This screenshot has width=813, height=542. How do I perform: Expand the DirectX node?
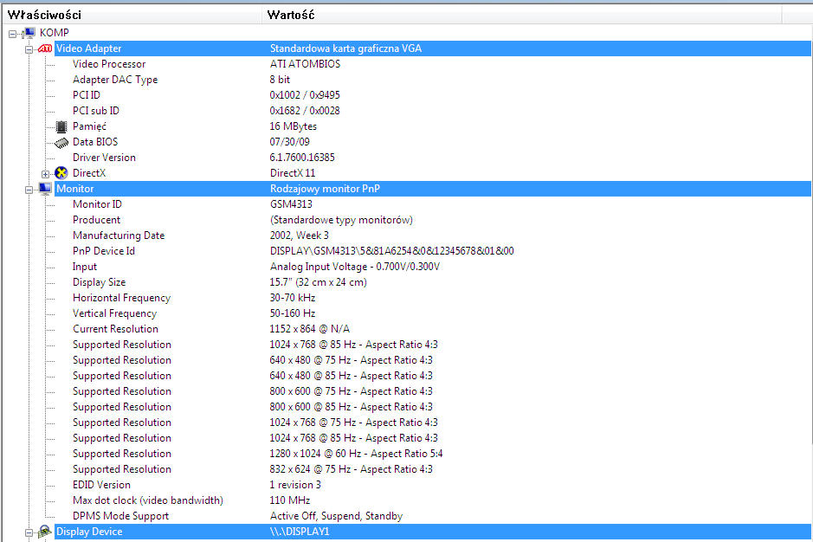(x=45, y=174)
